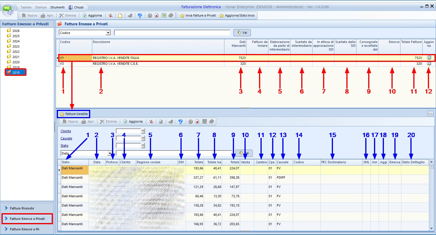This screenshot has height=235, width=436.
Task: Collapse the lower panel with chevron button
Action: tap(430, 114)
